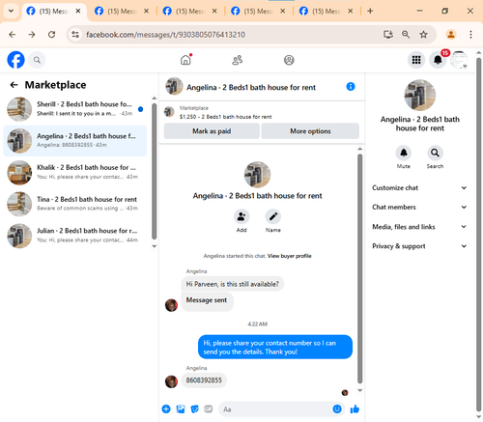Click Angelina's avatar beside Message sent
This screenshot has height=422, width=483.
(171, 305)
